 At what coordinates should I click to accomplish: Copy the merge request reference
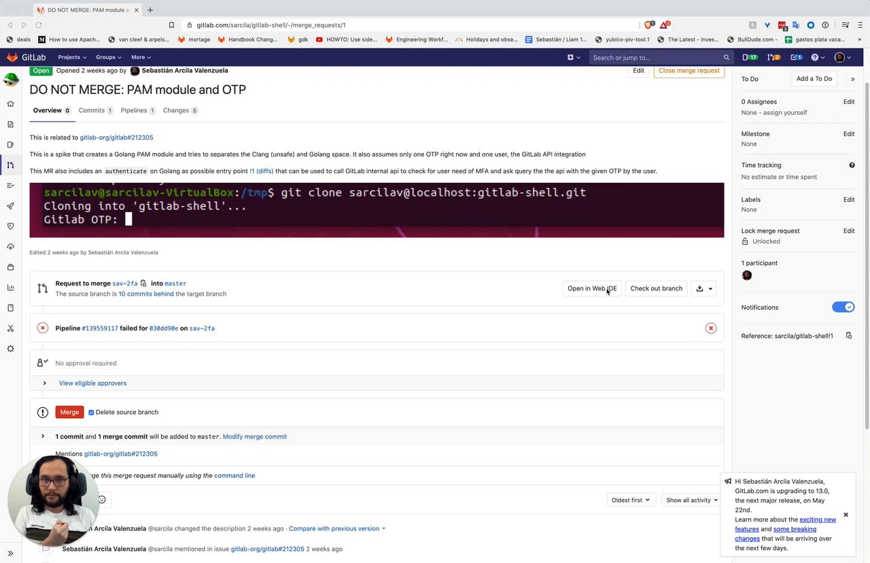pyautogui.click(x=849, y=336)
